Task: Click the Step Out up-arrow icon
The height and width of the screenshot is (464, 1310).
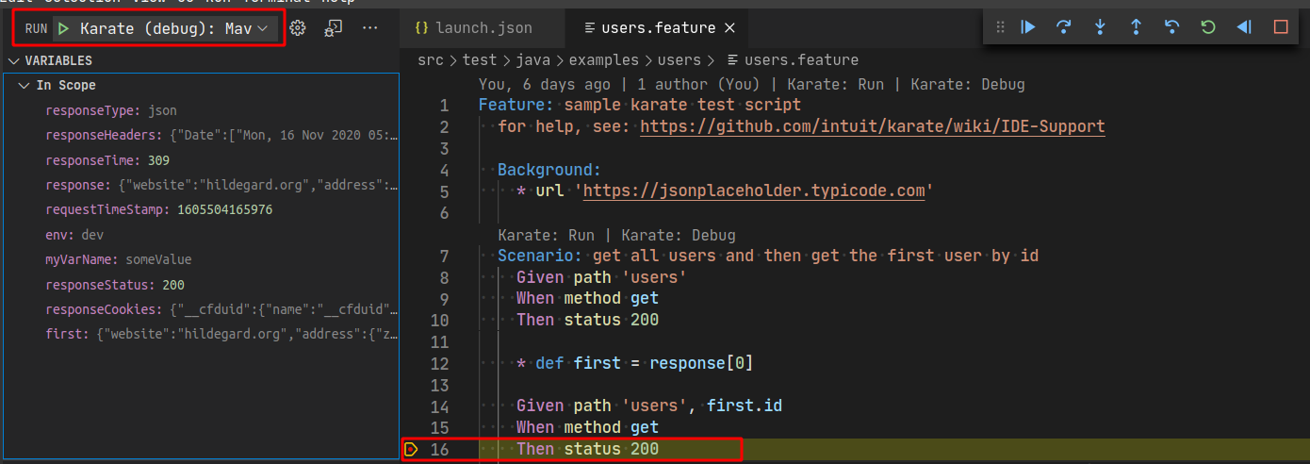Action: tap(1136, 27)
